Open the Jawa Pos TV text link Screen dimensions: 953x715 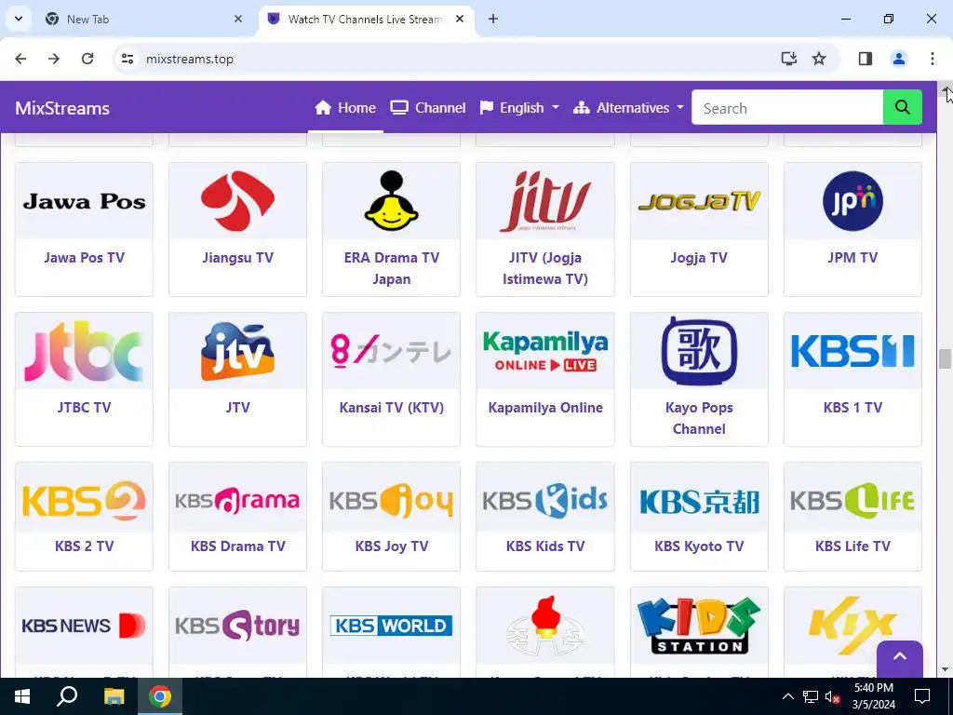84,257
